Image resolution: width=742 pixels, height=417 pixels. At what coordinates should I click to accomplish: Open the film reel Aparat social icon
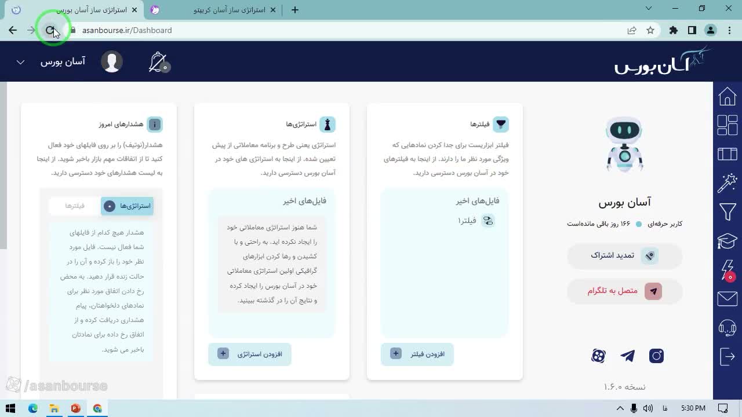[x=598, y=356]
